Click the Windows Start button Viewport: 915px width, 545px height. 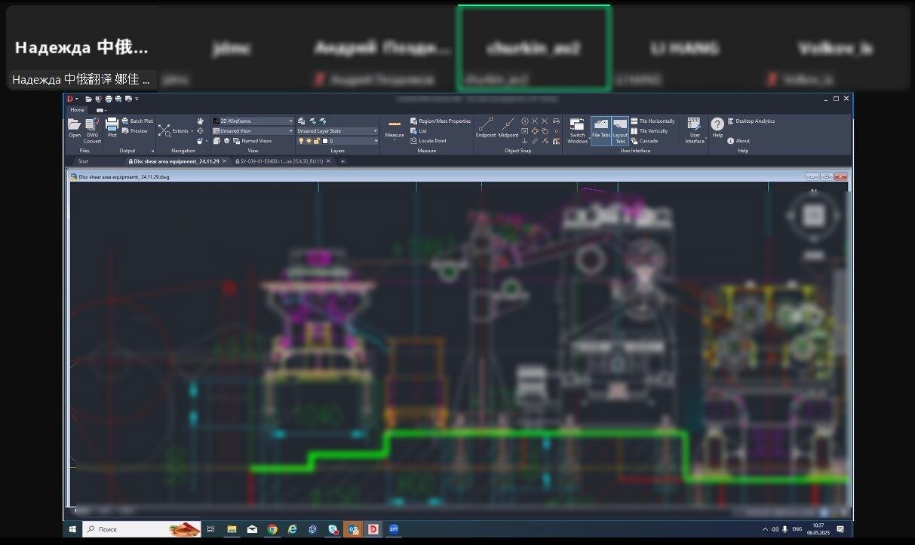tap(72, 529)
